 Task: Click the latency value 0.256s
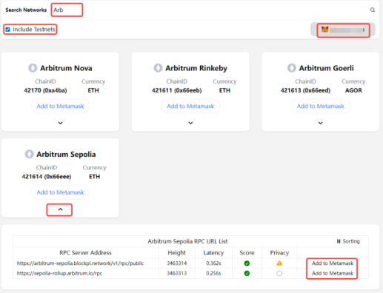click(213, 273)
